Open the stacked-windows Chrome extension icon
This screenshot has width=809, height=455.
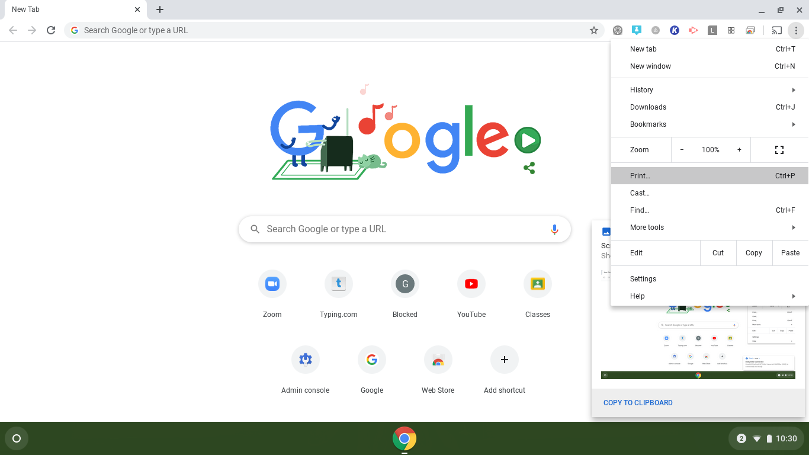coord(750,30)
